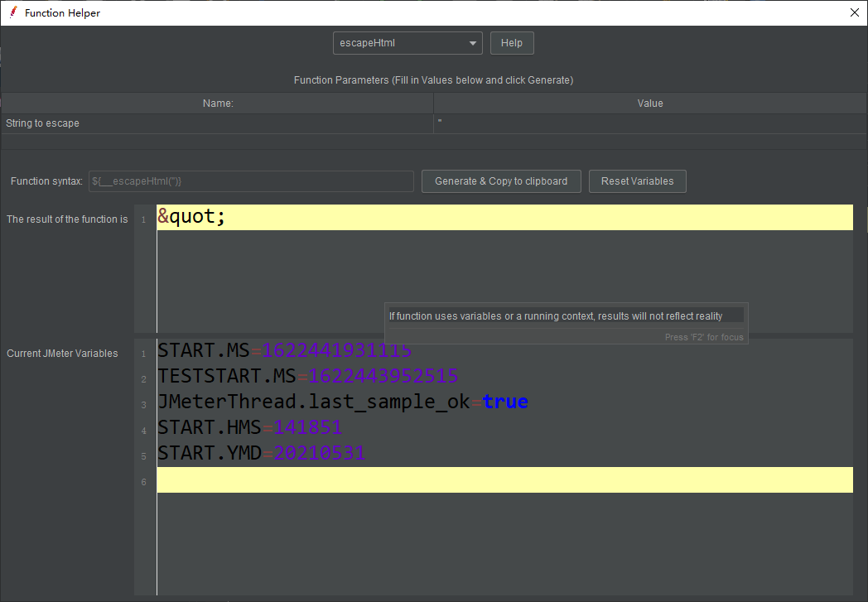868x602 pixels.
Task: Click the 'The result of the function is' label
Action: coord(67,219)
